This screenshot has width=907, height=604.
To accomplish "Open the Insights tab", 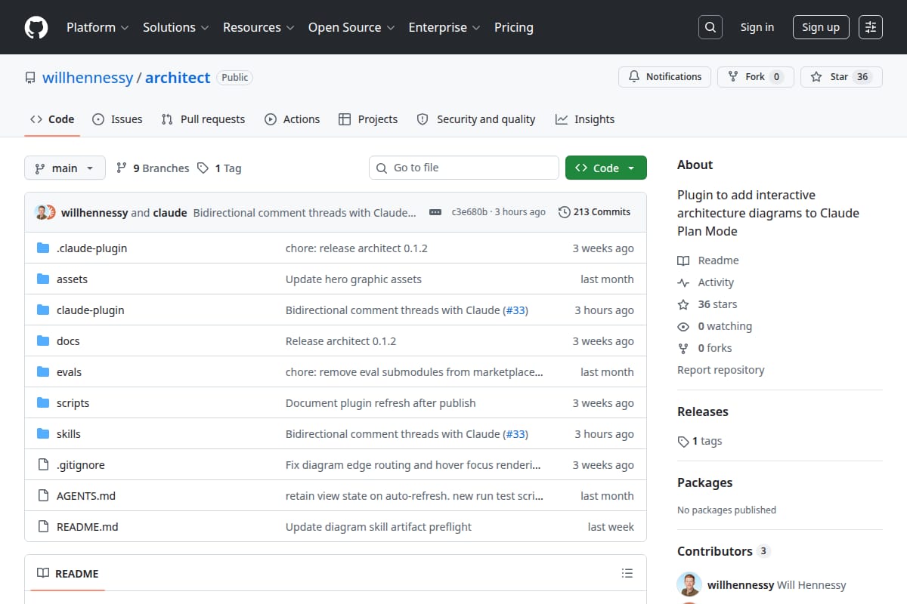I will tap(585, 119).
